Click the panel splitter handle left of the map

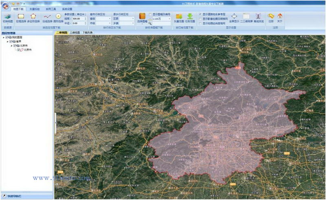[x=55, y=123]
